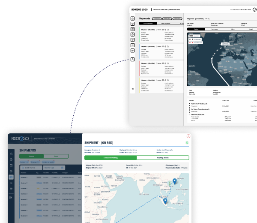Switch to Road Shipments tab in wireframe
257x223 pixels.
(166, 23)
